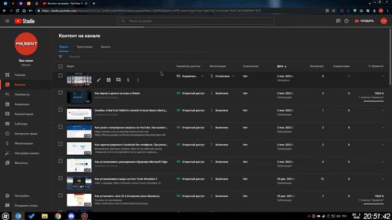Open the browser three-dot menu
This screenshot has width=392, height=220.
(388, 11)
